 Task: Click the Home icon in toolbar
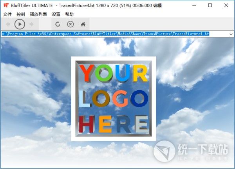(83, 24)
